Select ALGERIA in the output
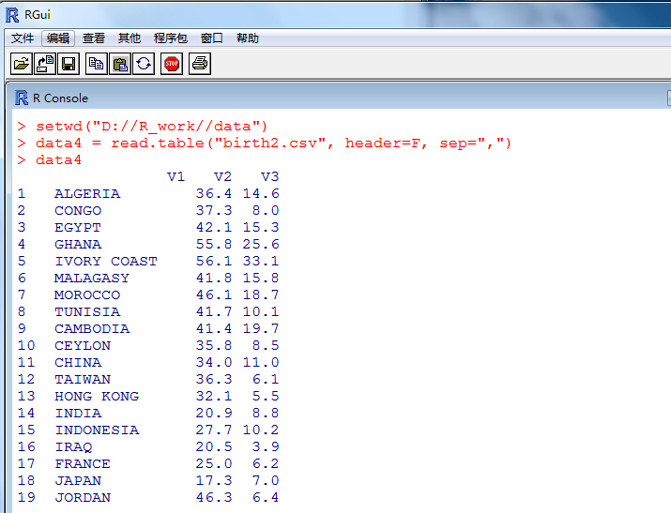This screenshot has height=513, width=671. [x=87, y=193]
